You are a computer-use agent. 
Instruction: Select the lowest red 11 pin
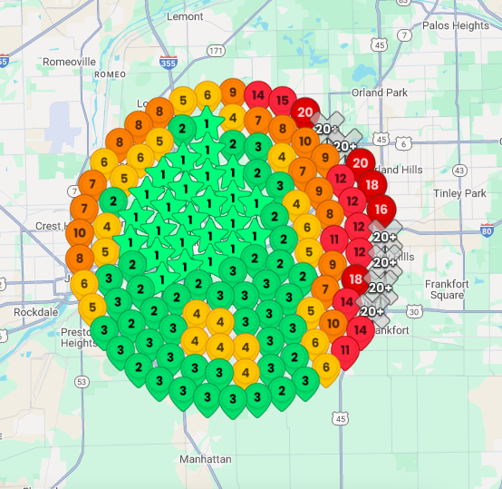(345, 350)
